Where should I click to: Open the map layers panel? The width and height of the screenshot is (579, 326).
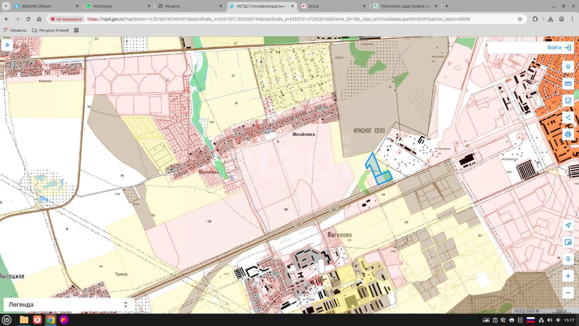pos(568,67)
